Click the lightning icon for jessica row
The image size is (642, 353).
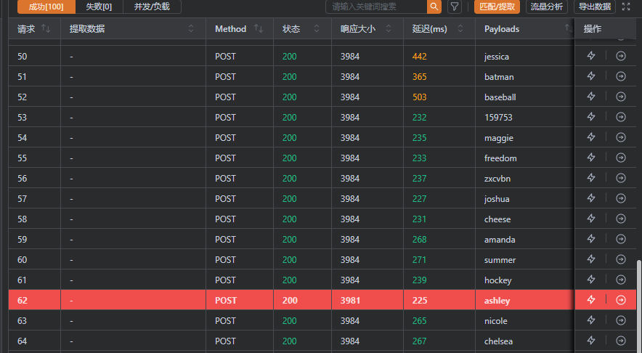coord(591,56)
